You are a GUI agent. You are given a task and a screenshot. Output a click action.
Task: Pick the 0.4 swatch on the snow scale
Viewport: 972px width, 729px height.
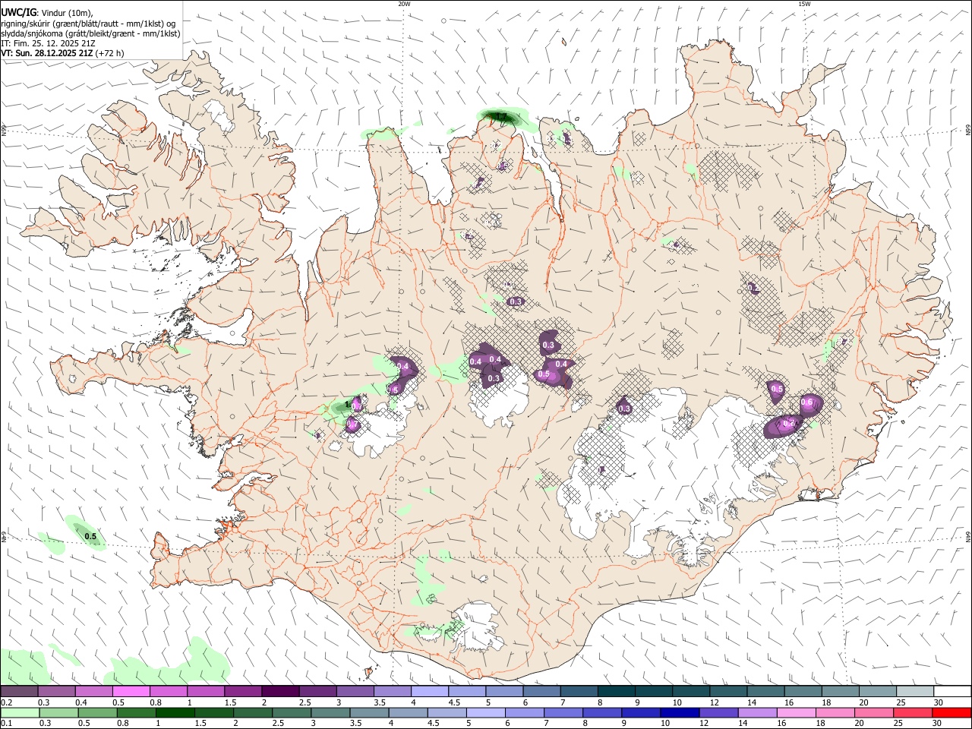tap(93, 691)
